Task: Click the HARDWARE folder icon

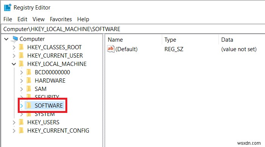Action: pos(29,80)
